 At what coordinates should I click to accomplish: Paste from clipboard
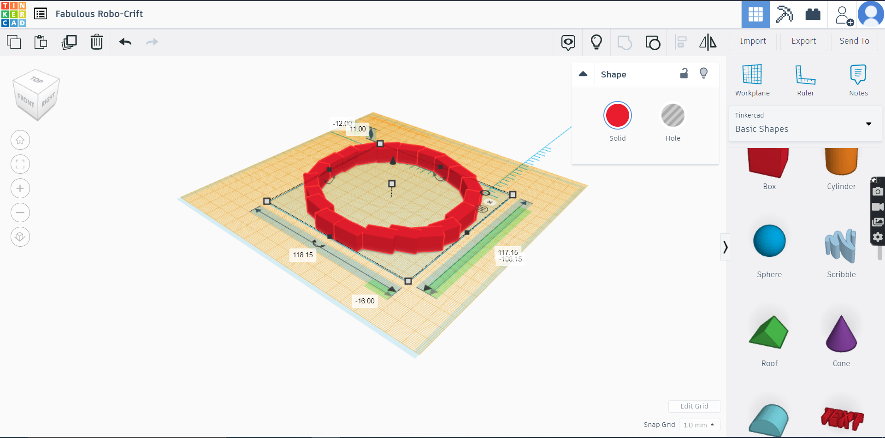point(41,42)
